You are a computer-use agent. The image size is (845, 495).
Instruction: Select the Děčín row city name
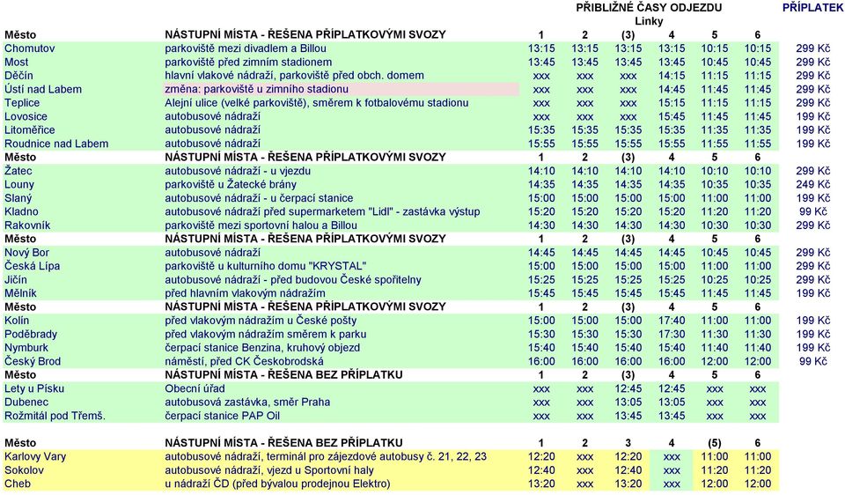pos(18,76)
